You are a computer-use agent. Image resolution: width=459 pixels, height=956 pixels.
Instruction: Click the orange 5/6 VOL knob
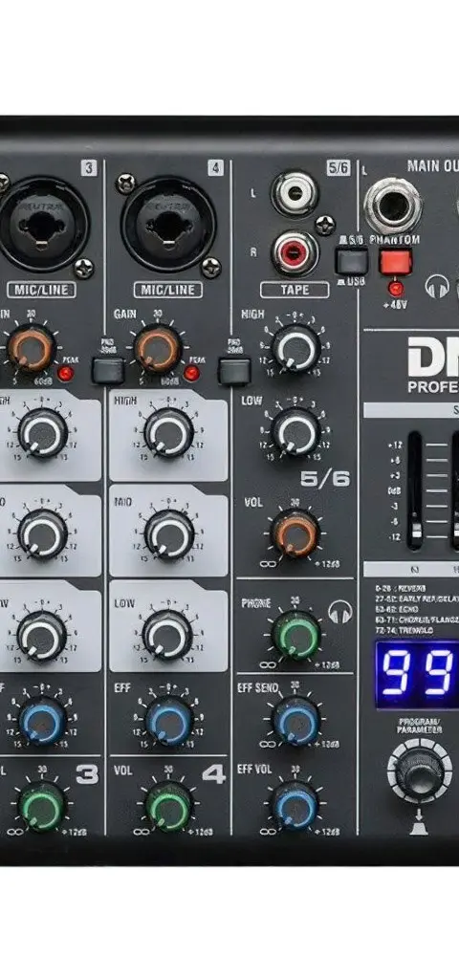295,534
